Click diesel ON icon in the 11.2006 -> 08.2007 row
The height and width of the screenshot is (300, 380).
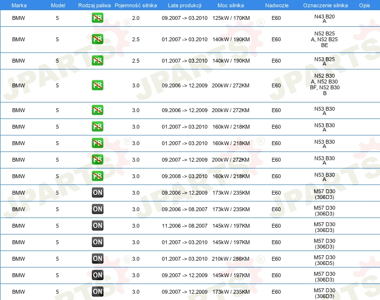click(97, 225)
